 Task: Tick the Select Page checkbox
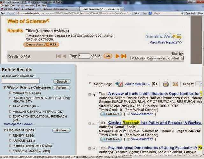[x=90, y=83]
